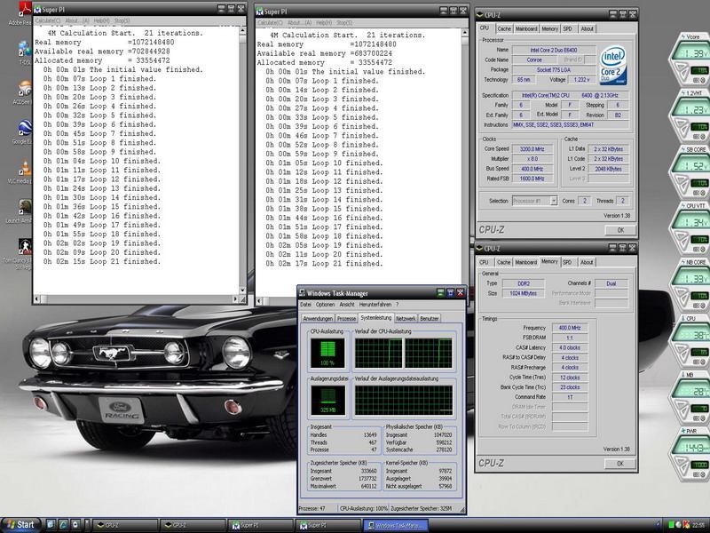Click the right Super PI title icon
This screenshot has height=533, width=710.
[259, 12]
